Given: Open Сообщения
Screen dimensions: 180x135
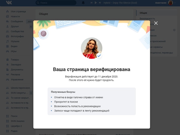Looking at the screenshot, I should (17, 21).
